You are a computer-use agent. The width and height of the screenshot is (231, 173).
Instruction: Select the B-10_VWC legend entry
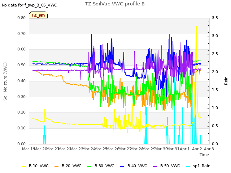(35, 166)
